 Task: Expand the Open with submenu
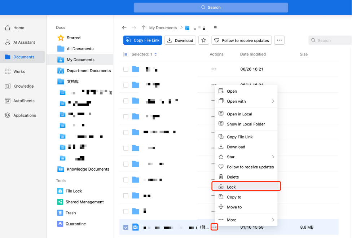(273, 101)
